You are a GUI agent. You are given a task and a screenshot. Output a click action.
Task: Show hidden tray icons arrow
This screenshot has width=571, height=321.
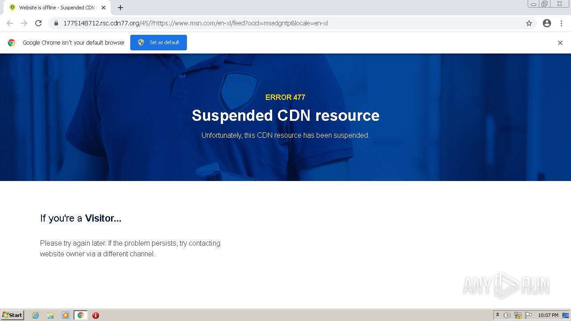[497, 315]
